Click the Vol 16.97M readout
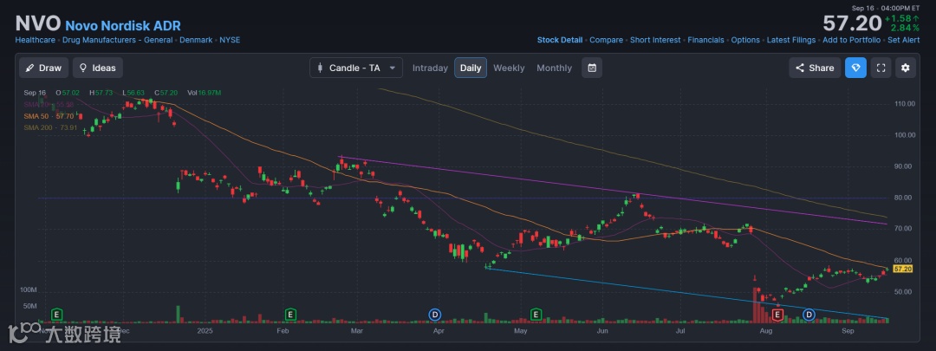This screenshot has height=351, width=936. coord(205,93)
